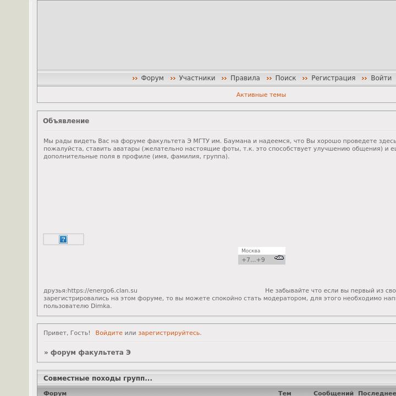The height and width of the screenshot is (396, 396).
Task: Click the Форум column header in table
Action: (55, 393)
